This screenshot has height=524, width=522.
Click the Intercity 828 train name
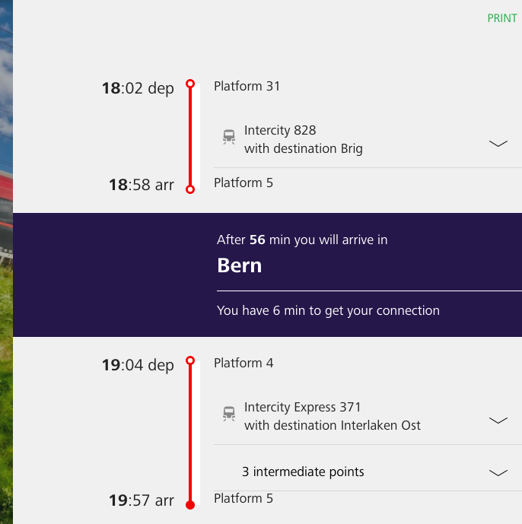click(x=280, y=131)
